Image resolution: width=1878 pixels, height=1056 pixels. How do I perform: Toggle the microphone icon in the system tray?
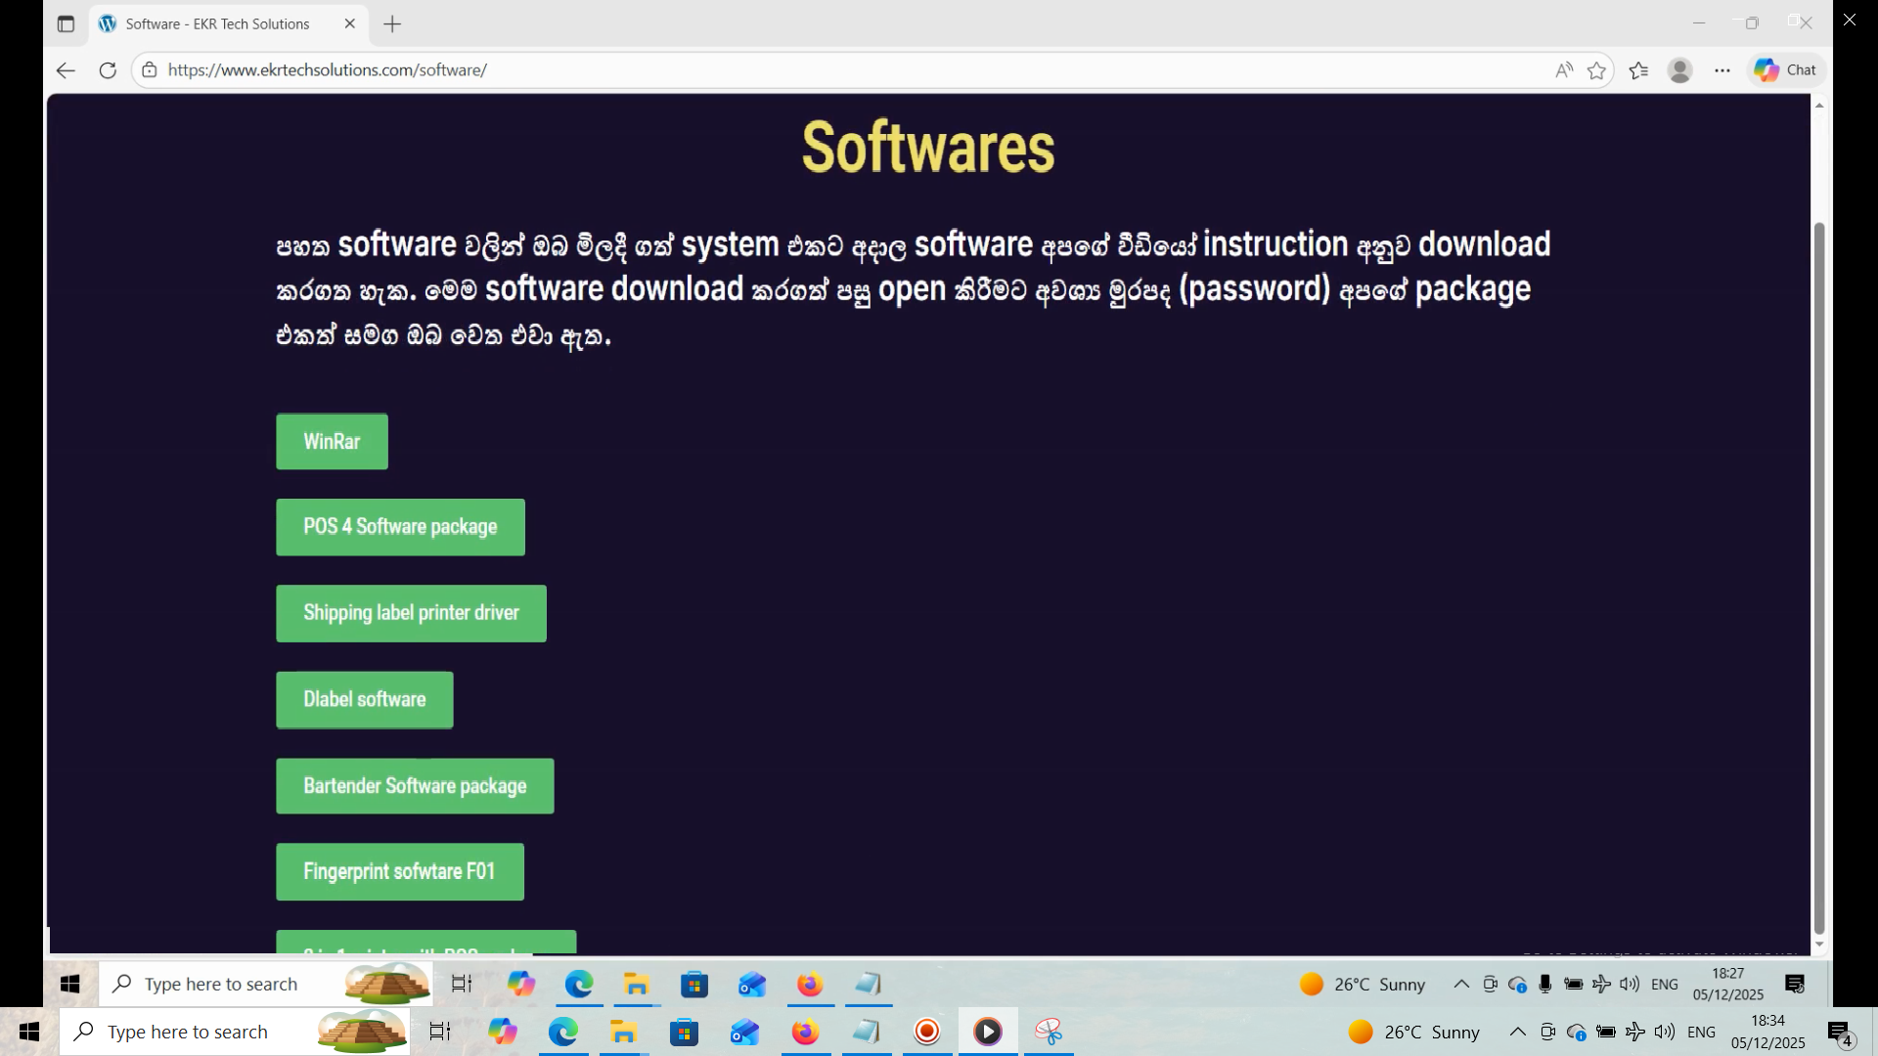click(1545, 985)
